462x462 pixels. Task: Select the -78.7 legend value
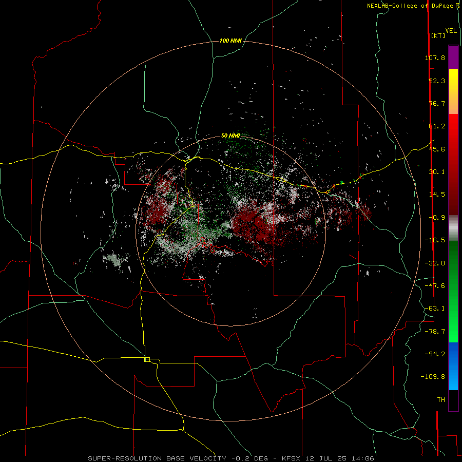click(x=435, y=332)
